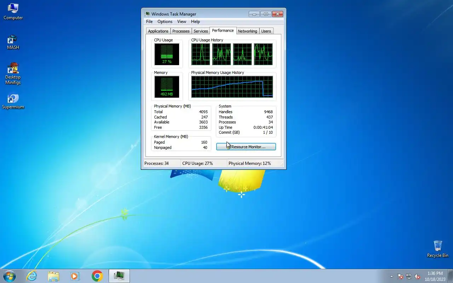The width and height of the screenshot is (453, 283).
Task: Close the Windows Task Manager window
Action: 277,14
